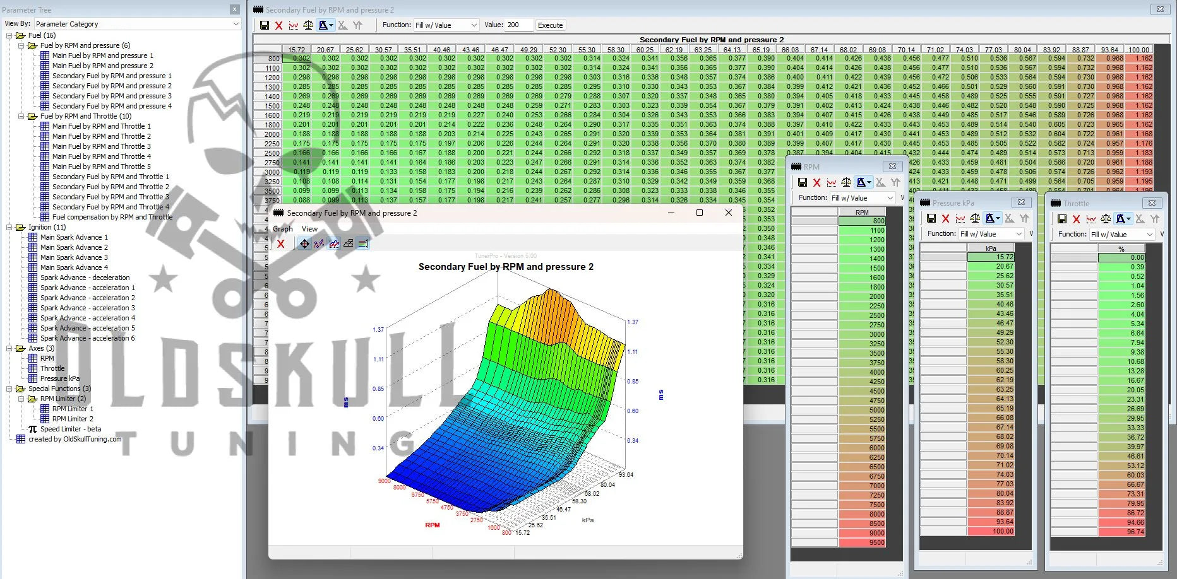The width and height of the screenshot is (1177, 579).
Task: Click the rotate/move graph icon in the 3D graph toolbar
Action: click(304, 243)
